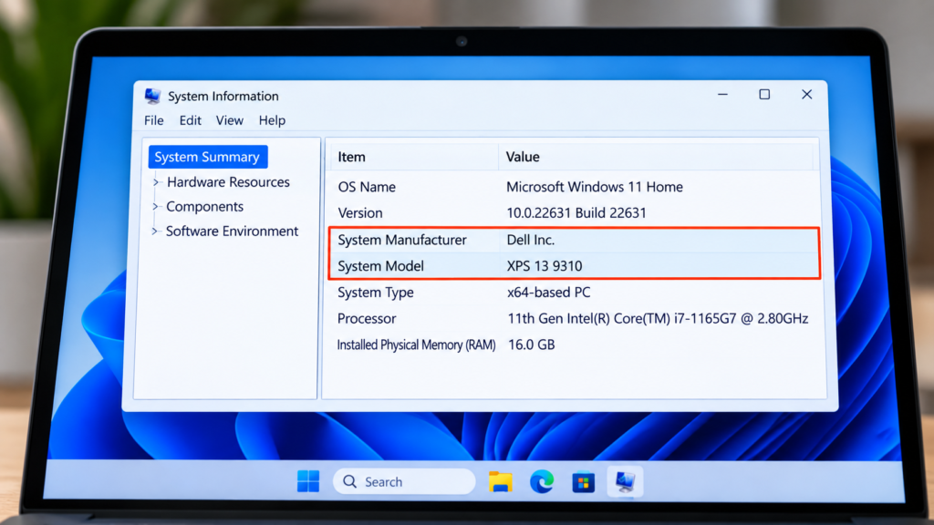The width and height of the screenshot is (934, 525).
Task: Open the View menu
Action: pos(229,120)
